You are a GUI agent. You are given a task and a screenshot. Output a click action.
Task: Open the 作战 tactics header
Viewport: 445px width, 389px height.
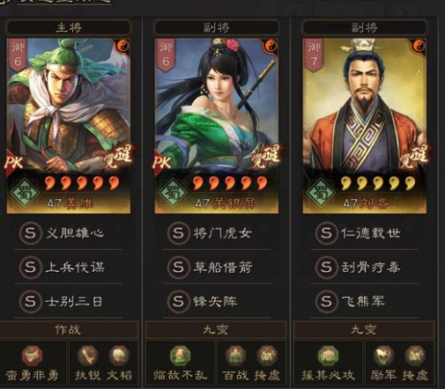point(68,330)
